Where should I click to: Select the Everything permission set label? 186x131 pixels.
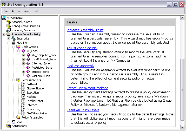pyautogui.click(x=33, y=109)
